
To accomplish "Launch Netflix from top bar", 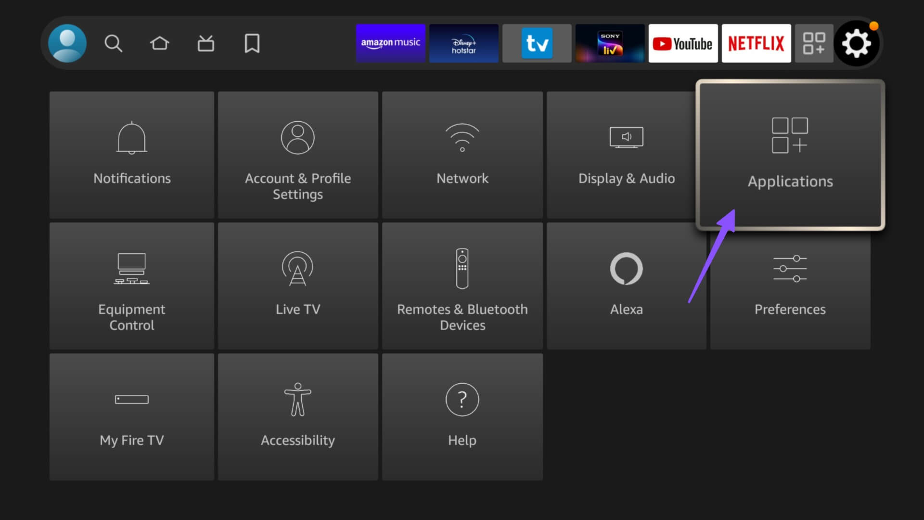I will pos(757,43).
